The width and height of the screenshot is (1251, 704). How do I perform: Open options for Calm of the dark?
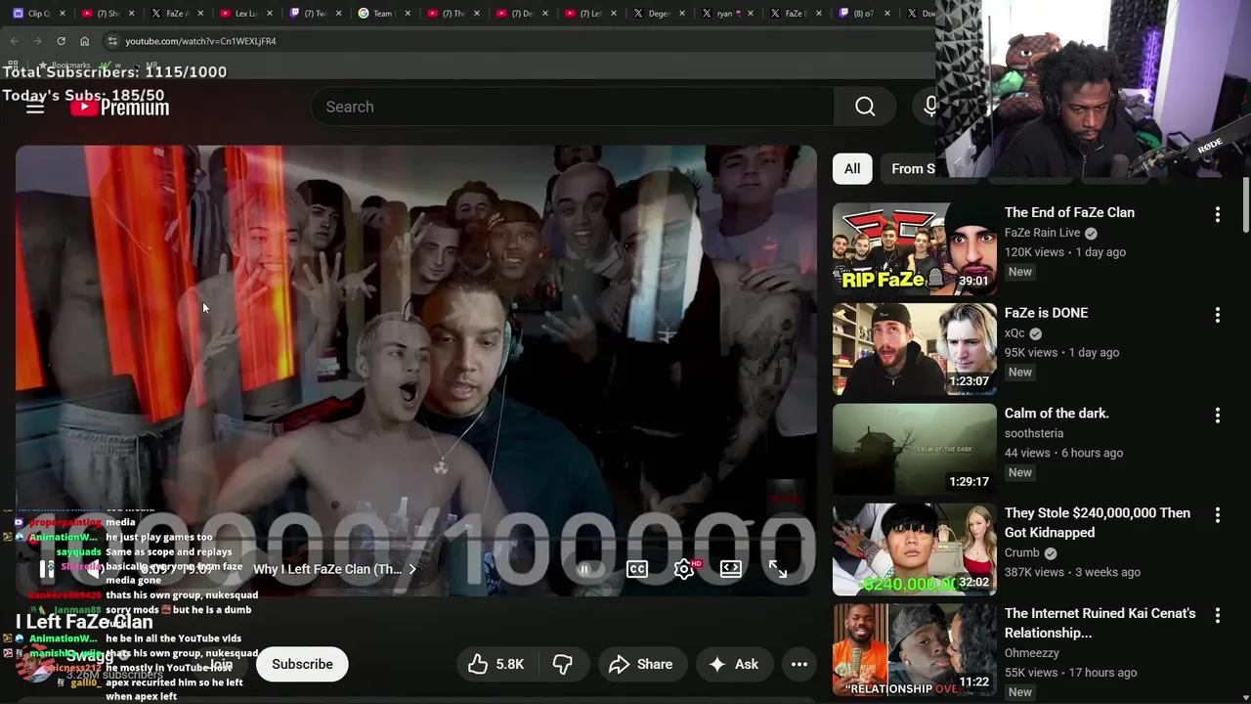pos(1217,416)
